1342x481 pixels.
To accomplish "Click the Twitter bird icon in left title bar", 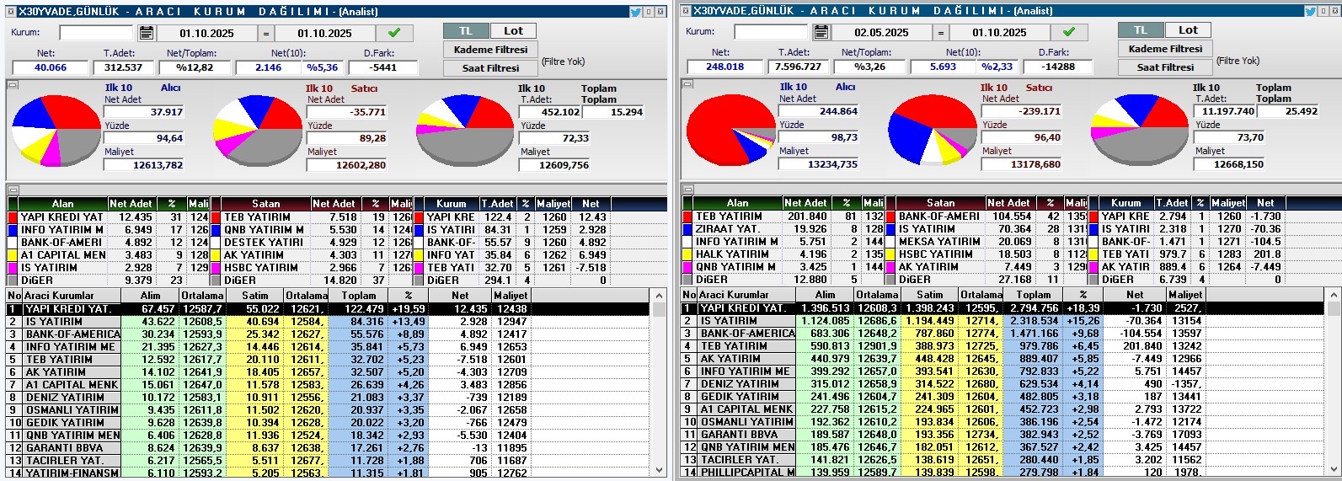I will coord(636,12).
